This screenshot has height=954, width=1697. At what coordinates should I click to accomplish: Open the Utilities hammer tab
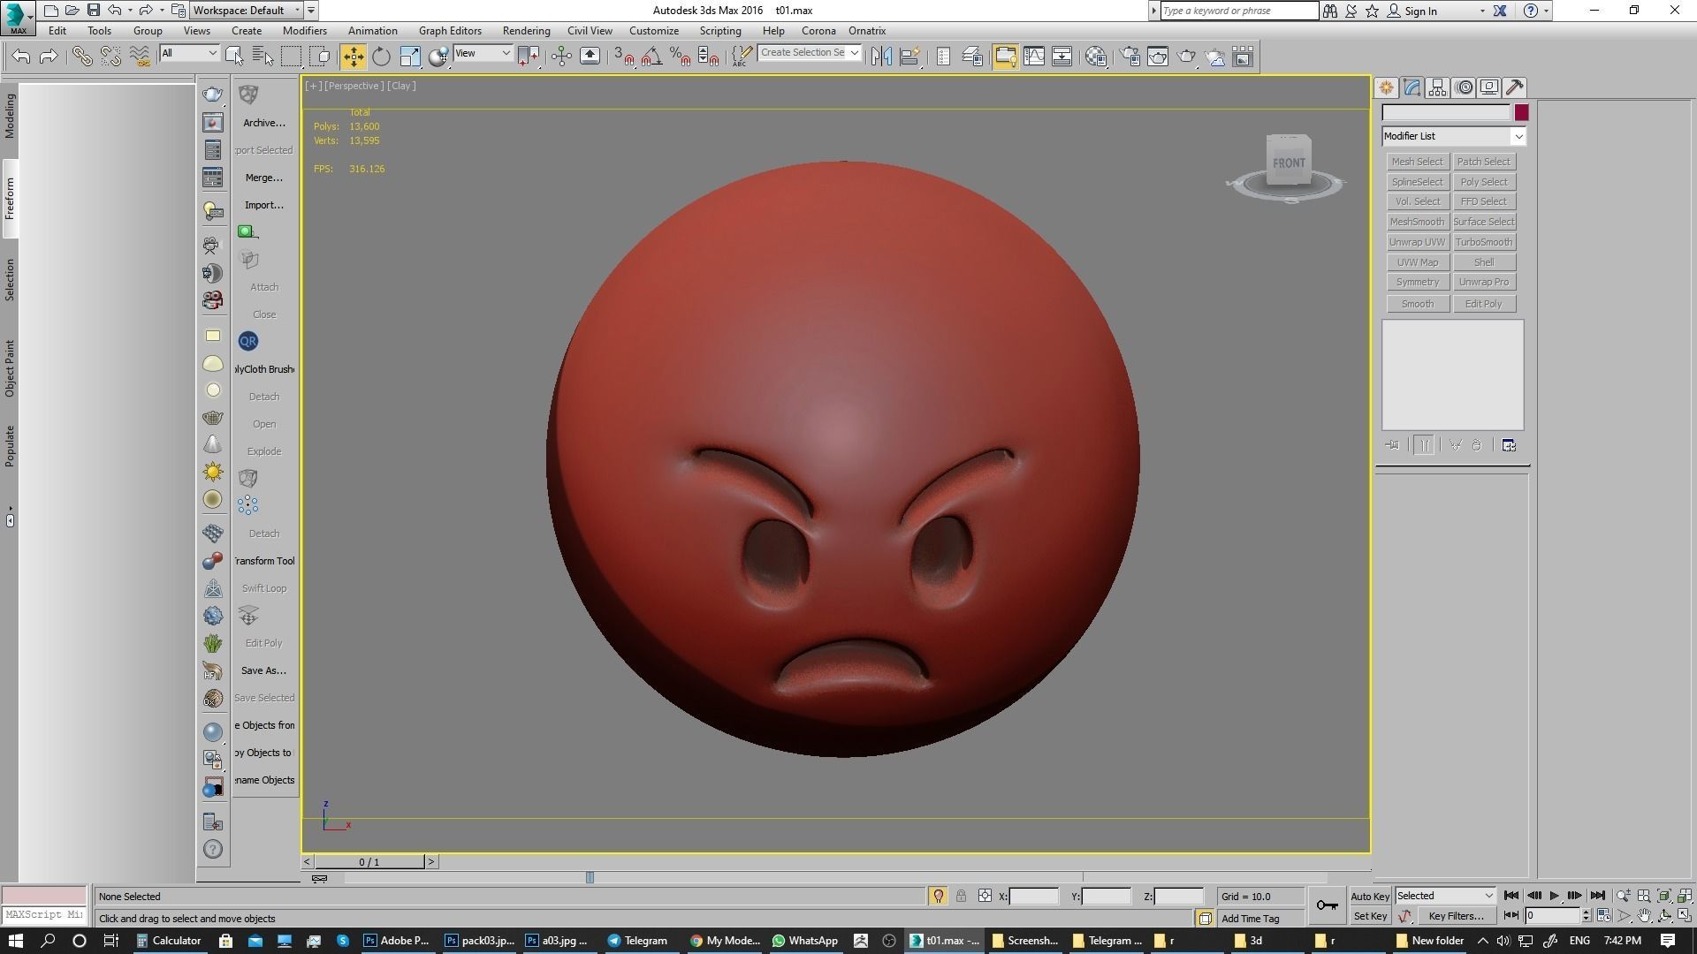1515,87
